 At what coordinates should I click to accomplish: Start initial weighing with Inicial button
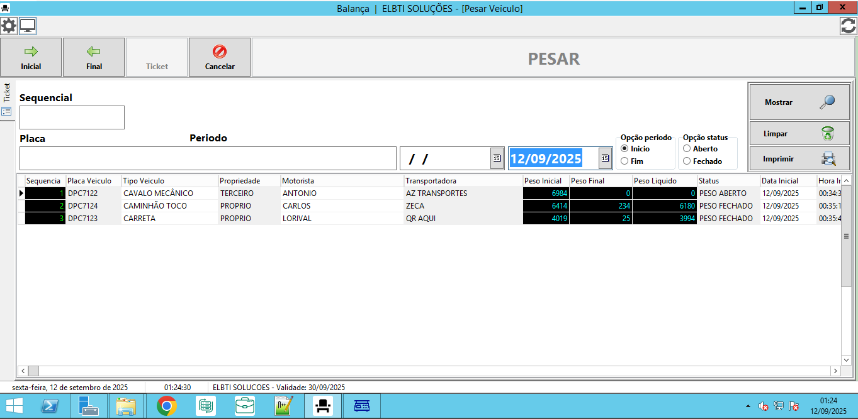click(x=31, y=57)
